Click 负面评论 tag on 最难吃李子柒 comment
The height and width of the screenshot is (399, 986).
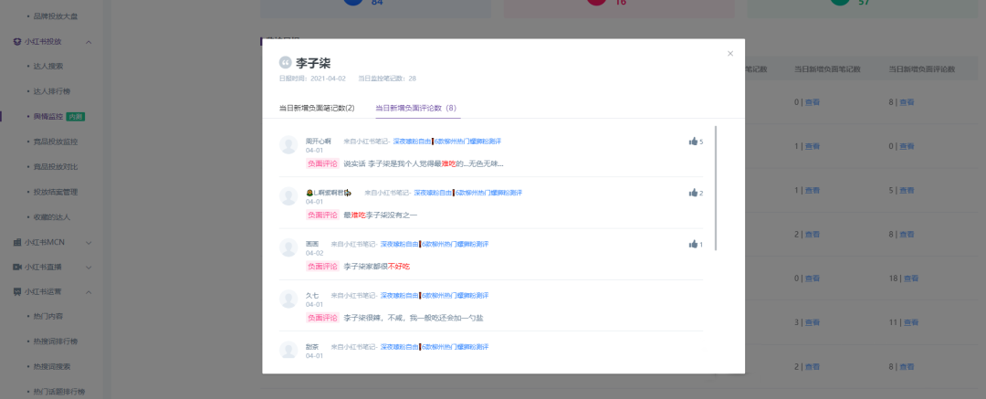322,215
